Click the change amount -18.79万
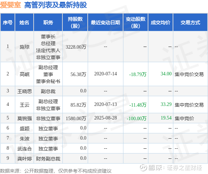208x174 pixels. pos(138,74)
